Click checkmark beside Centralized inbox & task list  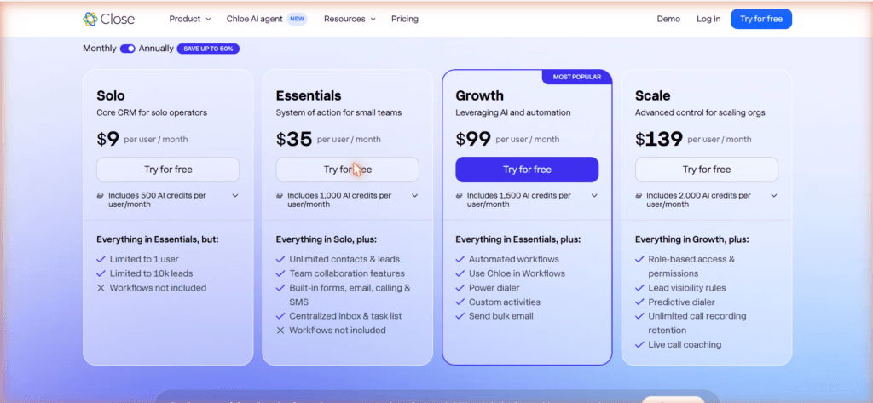(x=280, y=316)
